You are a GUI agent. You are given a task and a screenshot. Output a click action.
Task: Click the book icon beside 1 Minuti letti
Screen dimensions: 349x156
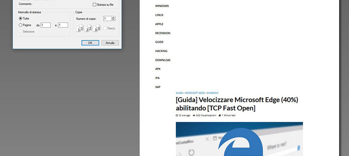click(220, 116)
